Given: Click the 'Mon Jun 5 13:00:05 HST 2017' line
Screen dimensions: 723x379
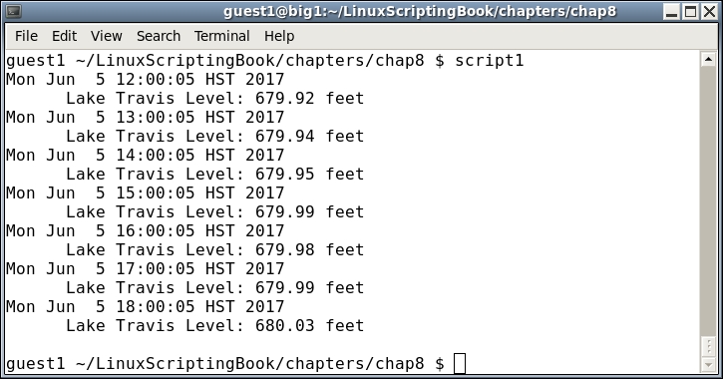Looking at the screenshot, I should pyautogui.click(x=146, y=117).
